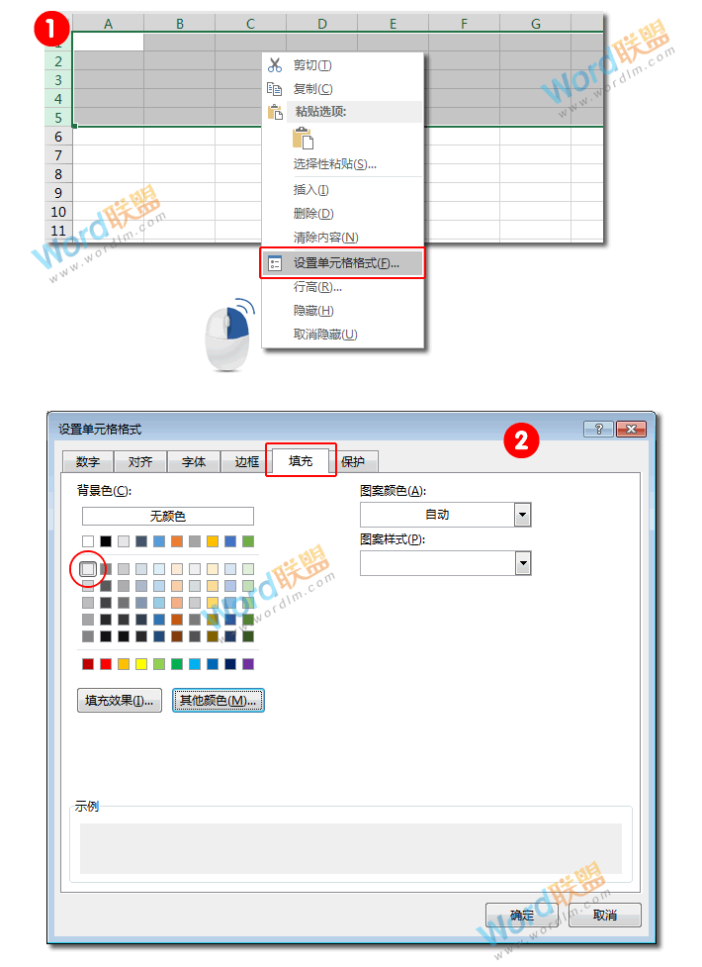Select 行高 in the context menu
This screenshot has width=702, height=967.
click(316, 287)
